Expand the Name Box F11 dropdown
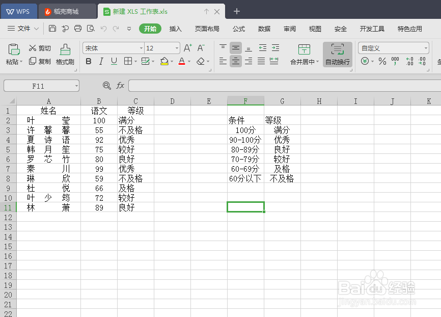The width and height of the screenshot is (441, 317). pos(76,86)
